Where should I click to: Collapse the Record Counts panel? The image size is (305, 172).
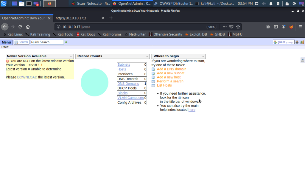coord(147,56)
